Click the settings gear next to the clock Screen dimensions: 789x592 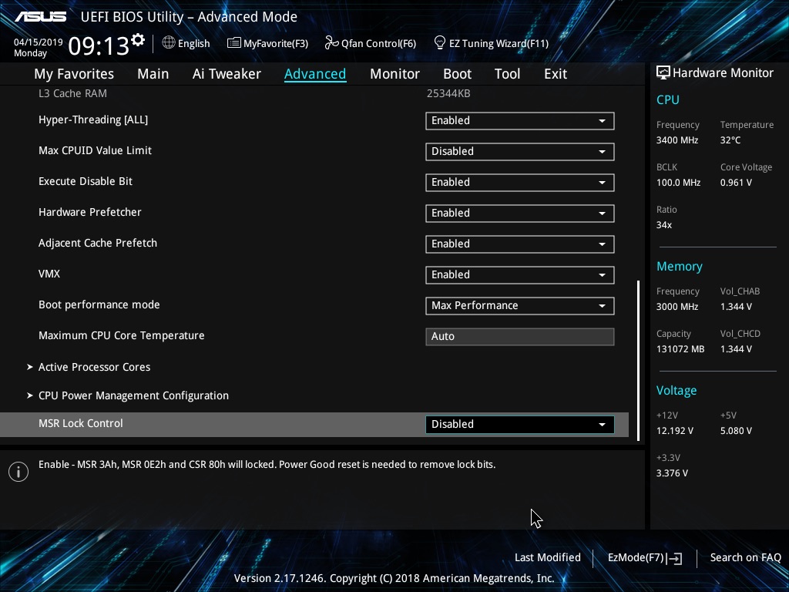click(x=138, y=40)
